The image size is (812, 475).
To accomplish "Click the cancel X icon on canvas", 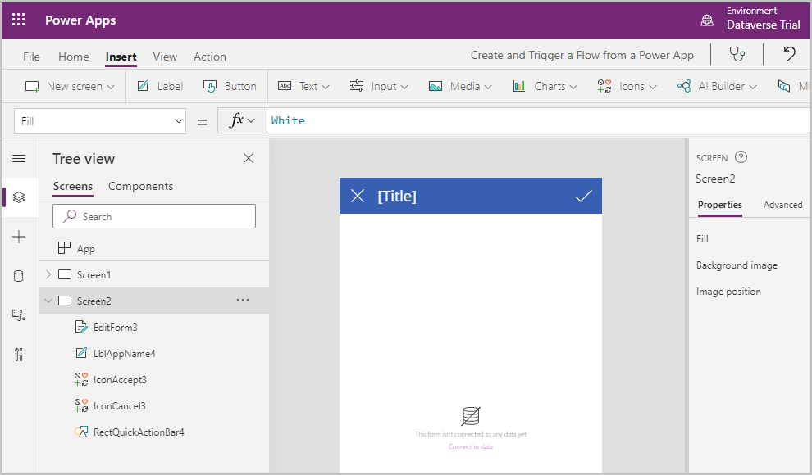I will click(x=358, y=196).
